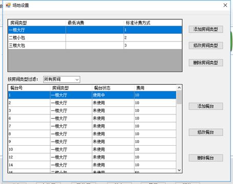Select the 二楼小包 room type row

point(95,38)
